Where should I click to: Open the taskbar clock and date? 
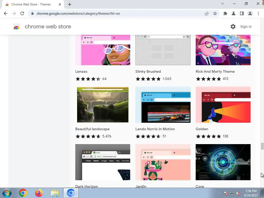click(251, 193)
